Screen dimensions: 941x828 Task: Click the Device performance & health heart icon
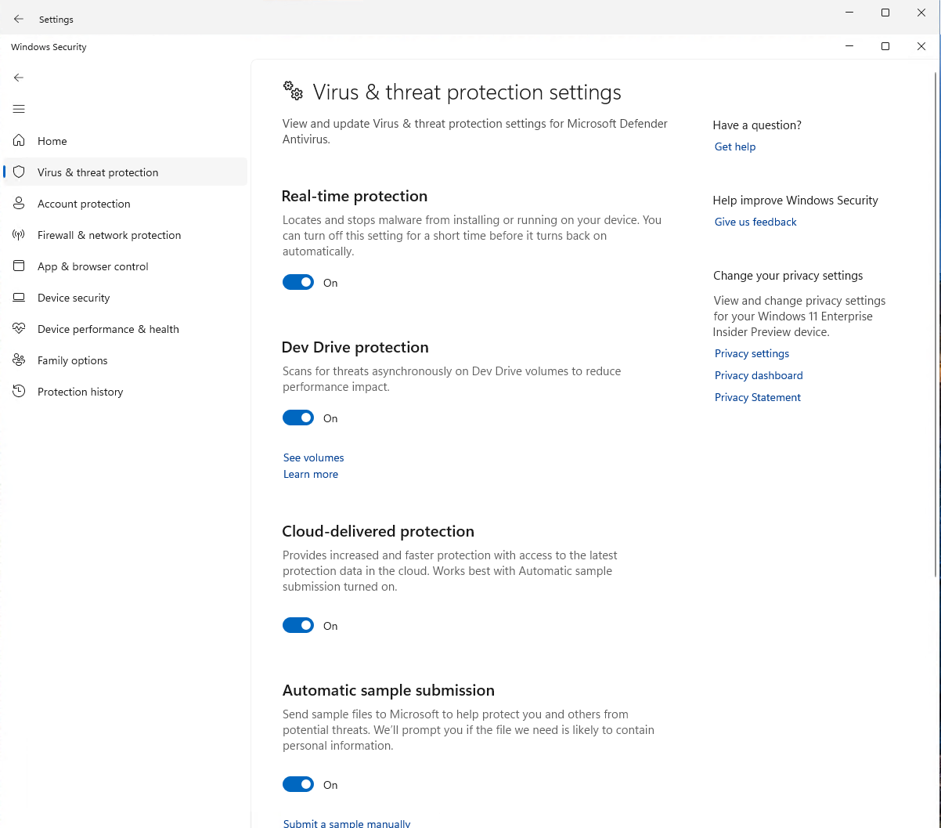pyautogui.click(x=20, y=329)
